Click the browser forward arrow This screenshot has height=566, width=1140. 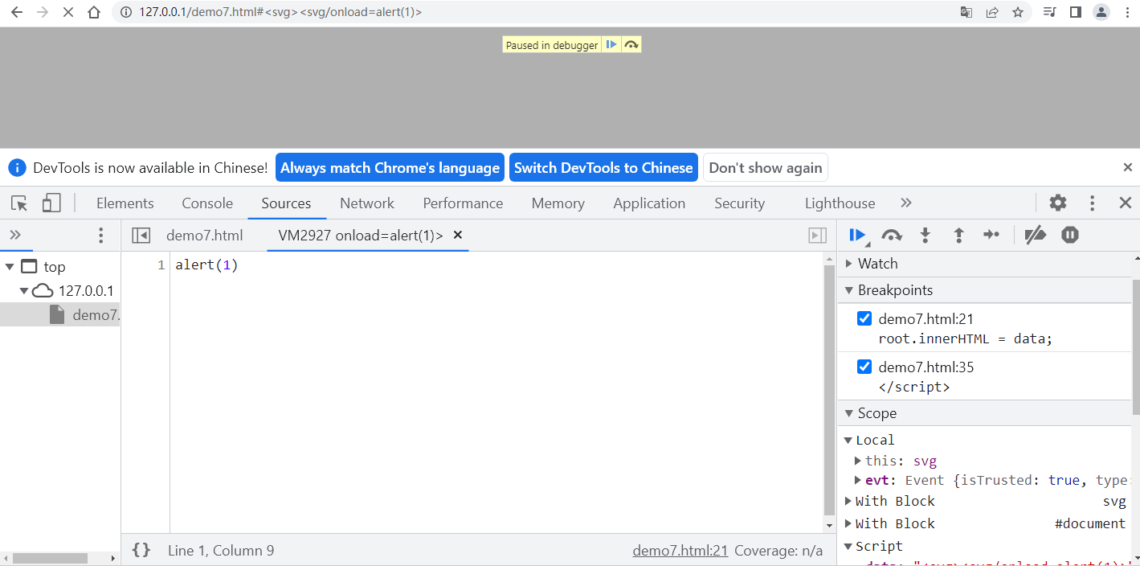[x=42, y=12]
